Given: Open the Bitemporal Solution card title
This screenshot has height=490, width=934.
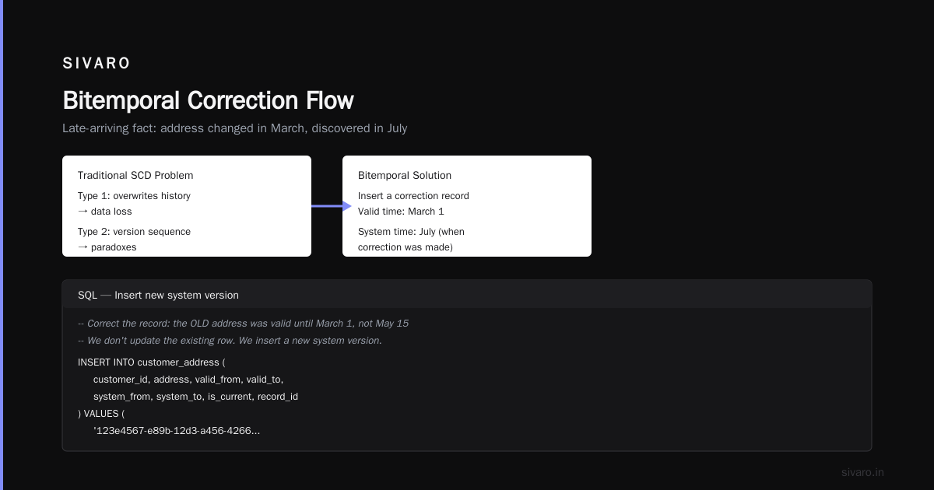Looking at the screenshot, I should pos(405,176).
